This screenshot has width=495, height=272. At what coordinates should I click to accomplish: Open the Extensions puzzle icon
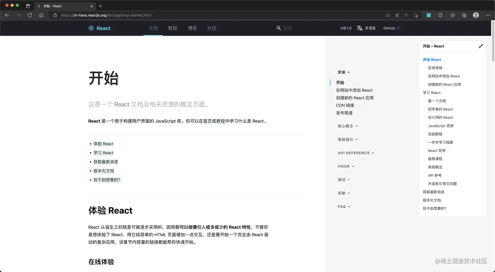tap(440, 15)
